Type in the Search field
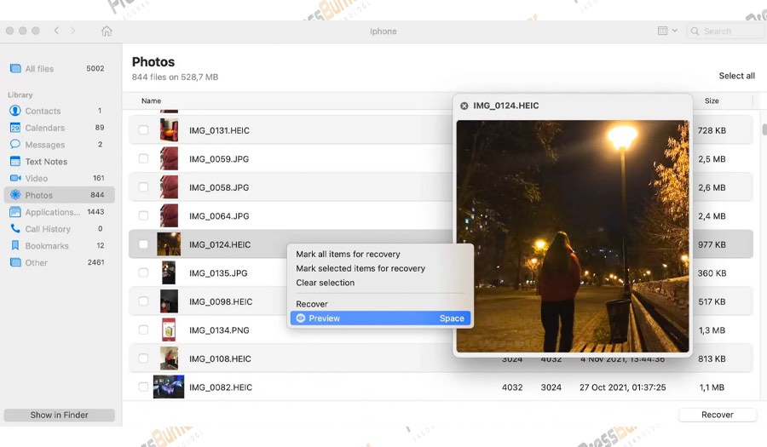Screen dimensions: 767x447 point(729,32)
